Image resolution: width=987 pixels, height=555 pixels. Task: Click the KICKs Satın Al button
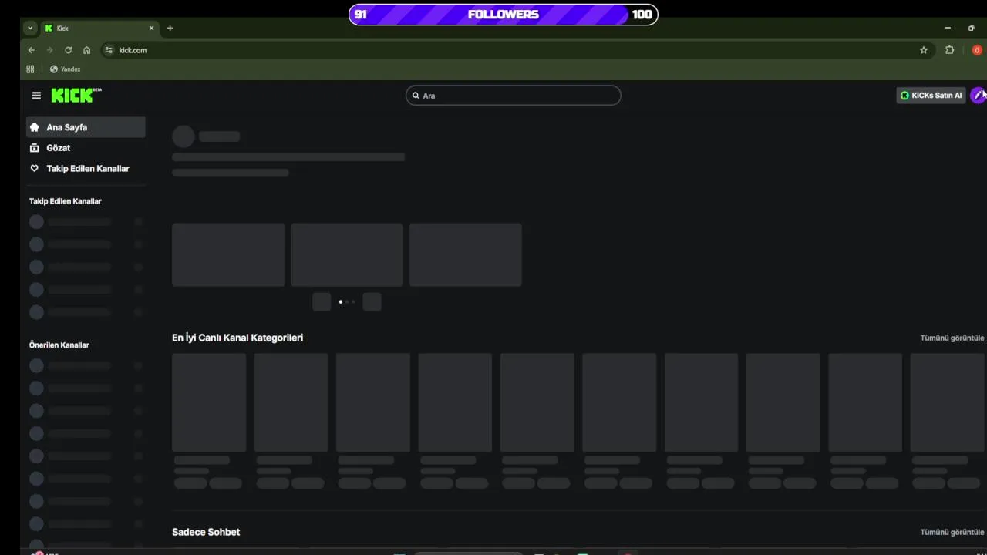click(x=931, y=96)
